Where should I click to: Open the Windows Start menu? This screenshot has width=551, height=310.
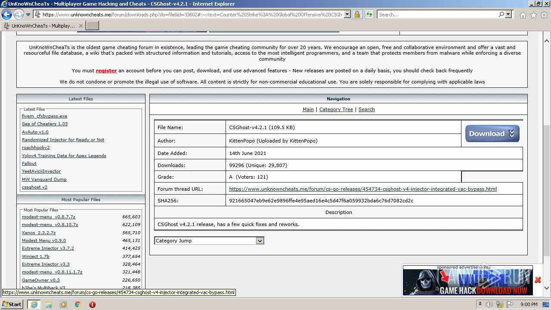(12, 304)
